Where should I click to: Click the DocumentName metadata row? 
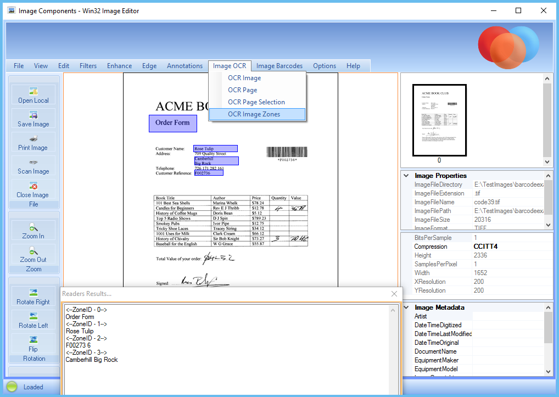pyautogui.click(x=478, y=351)
